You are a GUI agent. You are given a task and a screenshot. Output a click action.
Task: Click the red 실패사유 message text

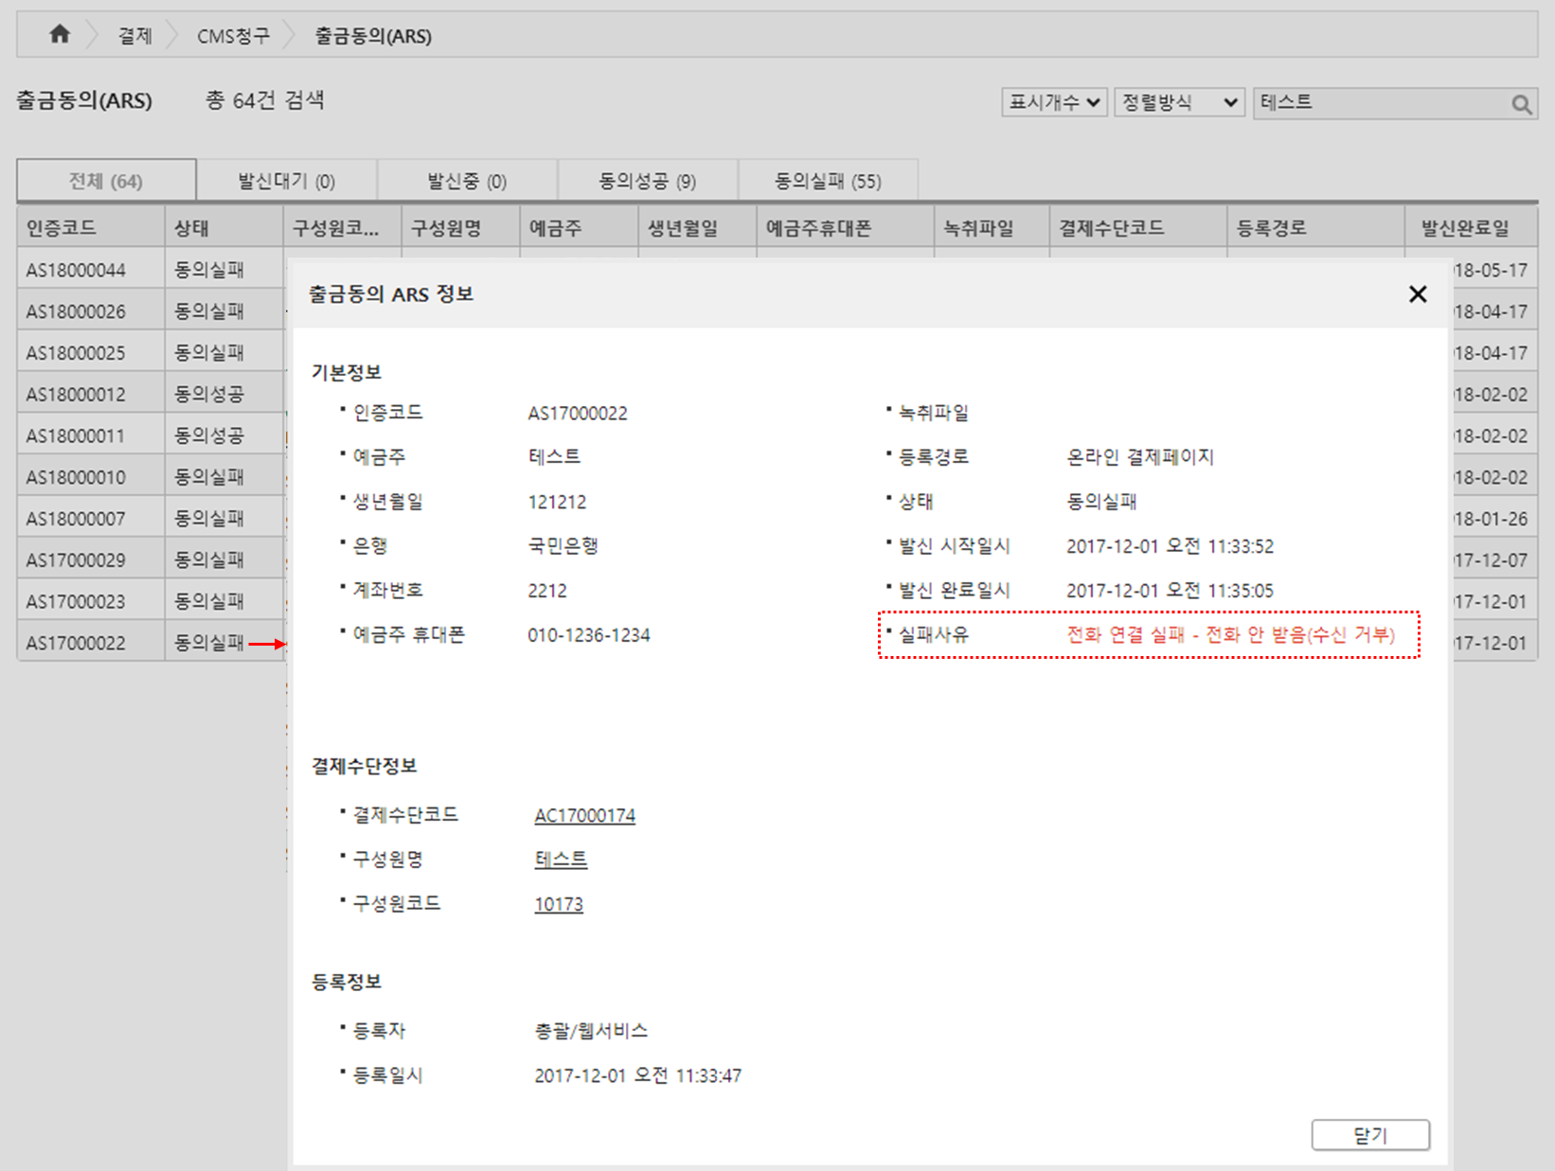coord(1231,634)
